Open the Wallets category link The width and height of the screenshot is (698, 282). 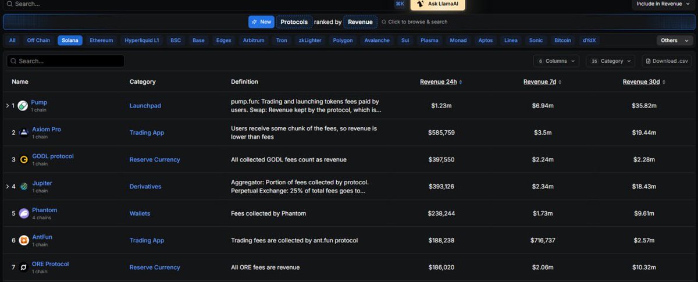pos(140,213)
